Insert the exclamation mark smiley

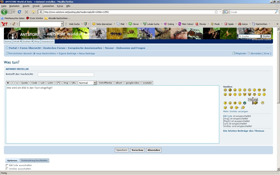264,94
